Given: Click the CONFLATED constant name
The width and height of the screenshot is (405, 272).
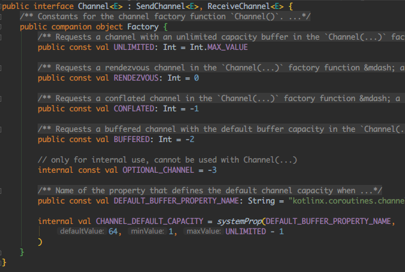Looking at the screenshot, I should tap(134, 109).
